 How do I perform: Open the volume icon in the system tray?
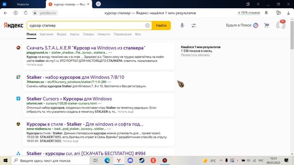point(249,160)
